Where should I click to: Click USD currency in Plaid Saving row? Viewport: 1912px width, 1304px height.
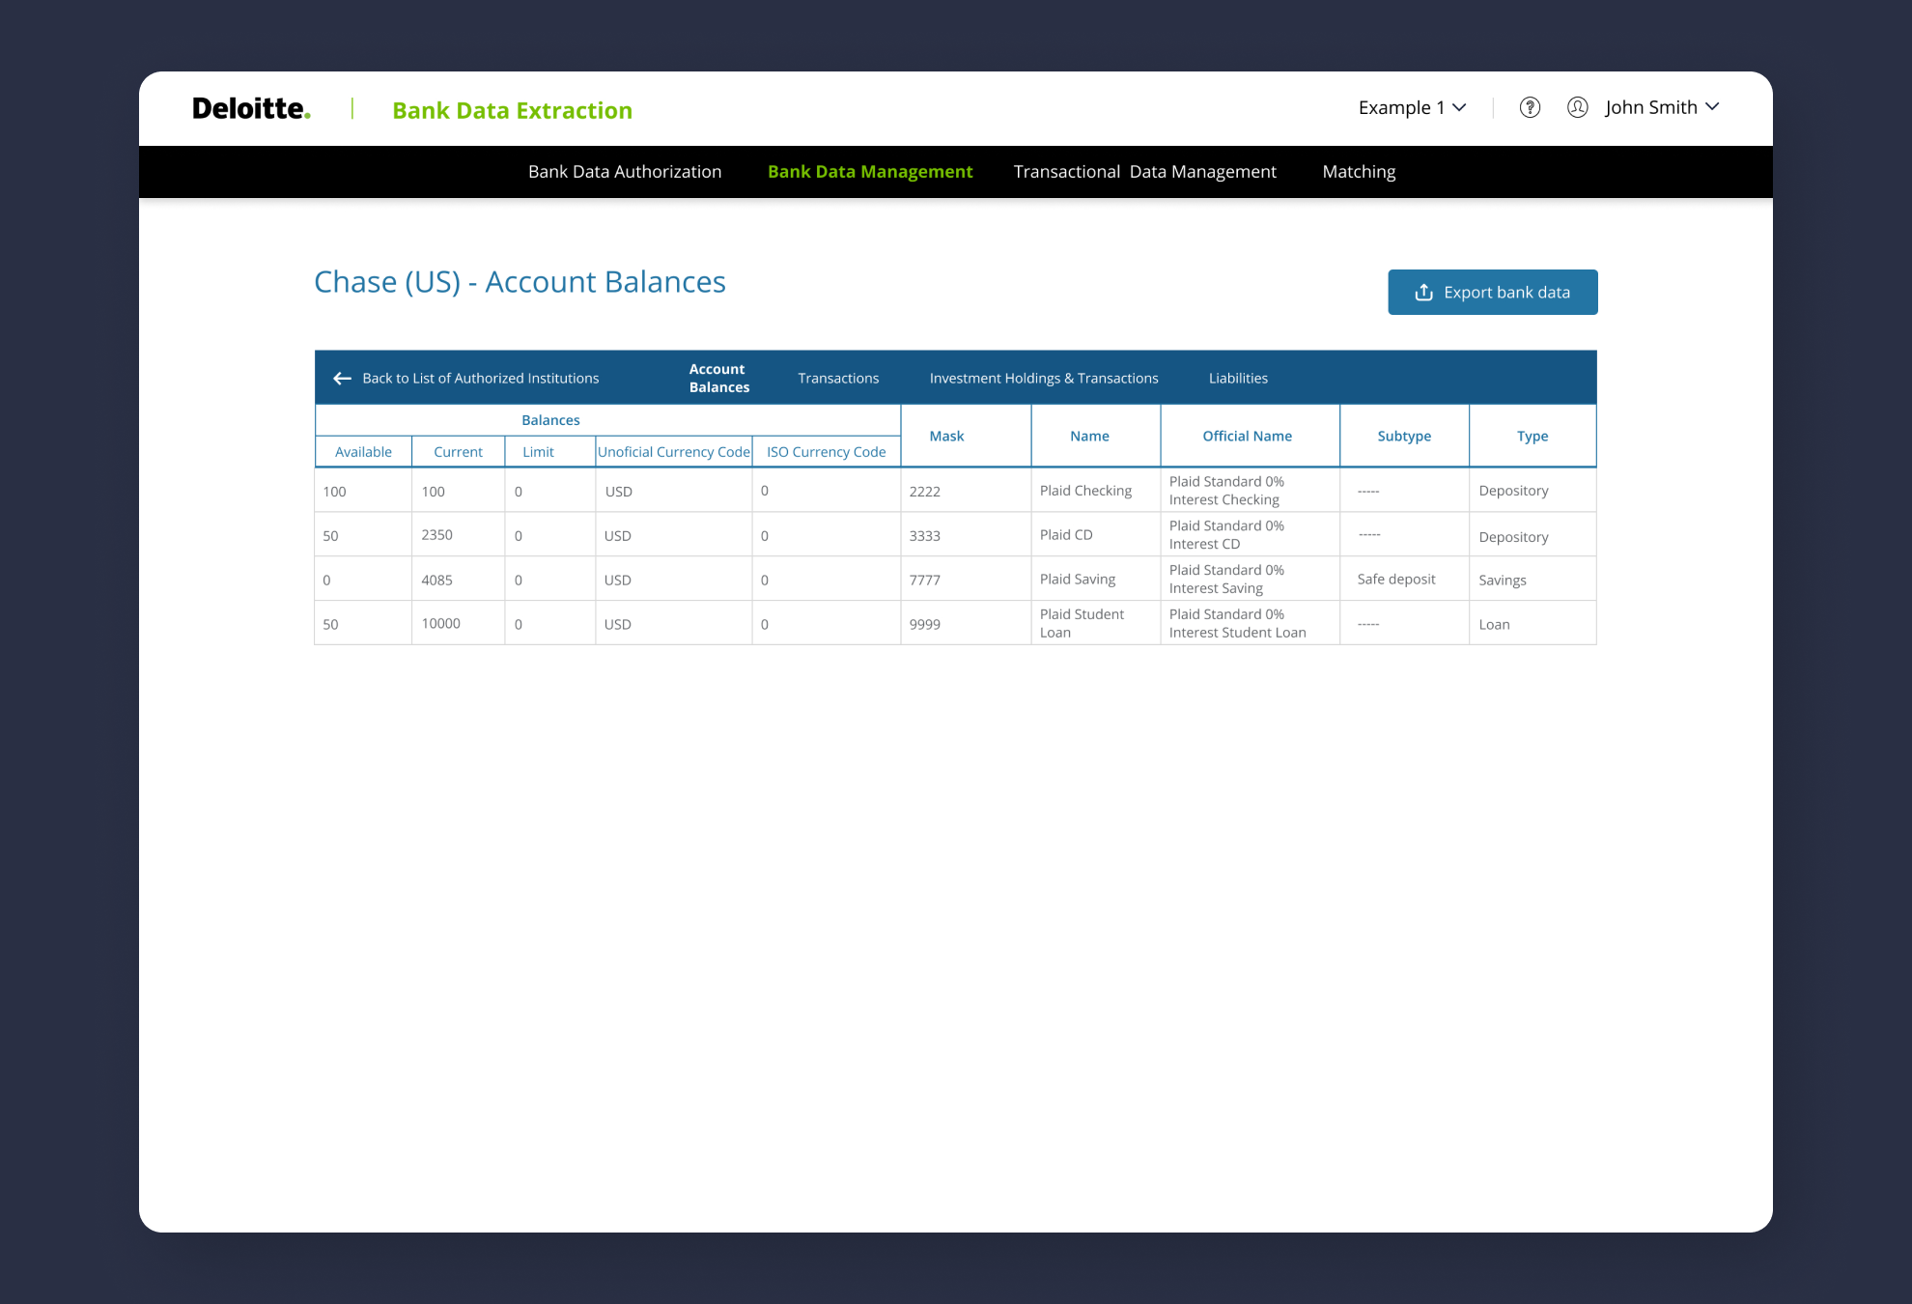pyautogui.click(x=674, y=580)
